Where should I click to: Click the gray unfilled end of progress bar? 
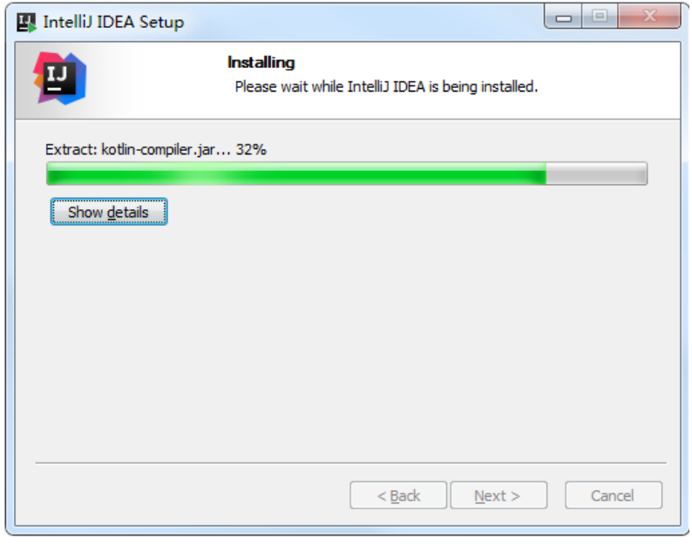597,174
